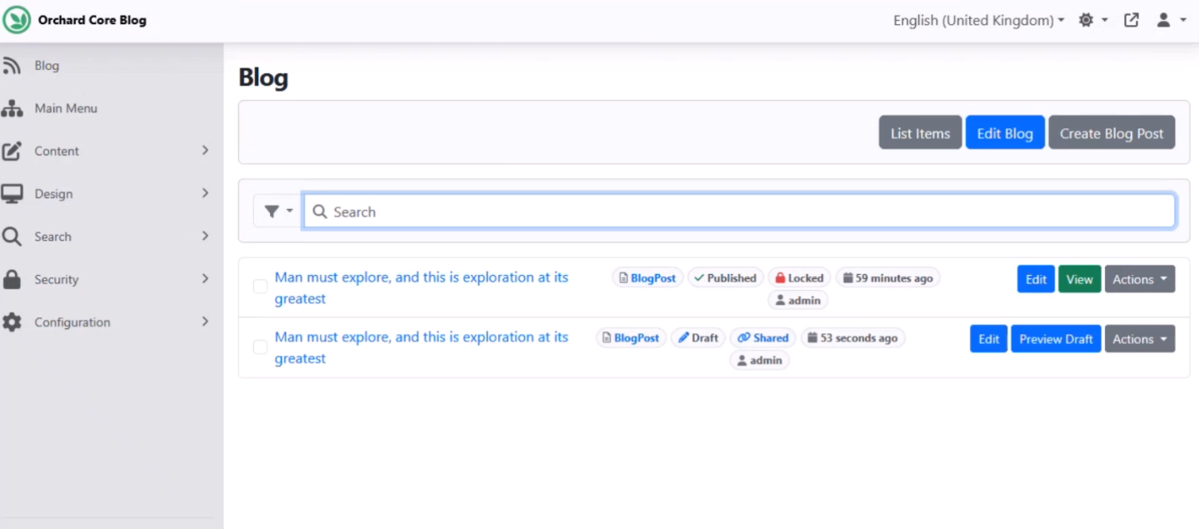Open English (United Kingdom) language dropdown
This screenshot has width=1199, height=529.
(978, 20)
